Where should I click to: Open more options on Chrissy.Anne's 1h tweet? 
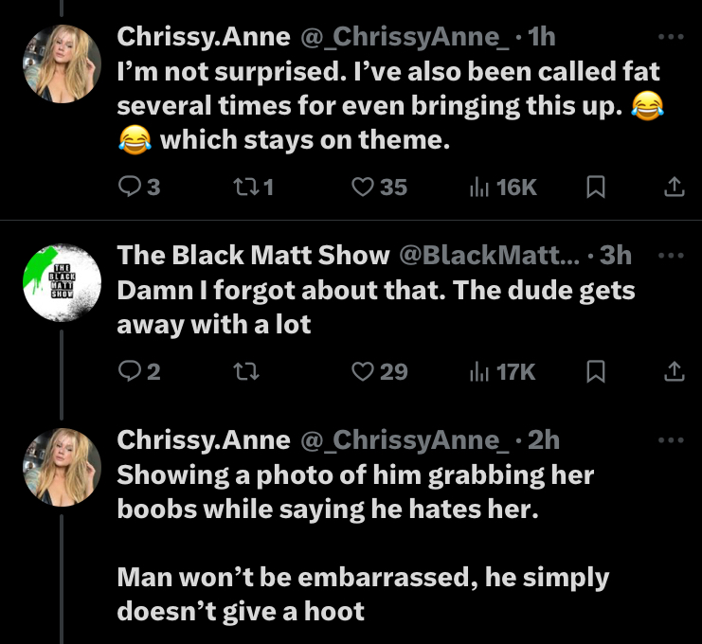click(669, 37)
